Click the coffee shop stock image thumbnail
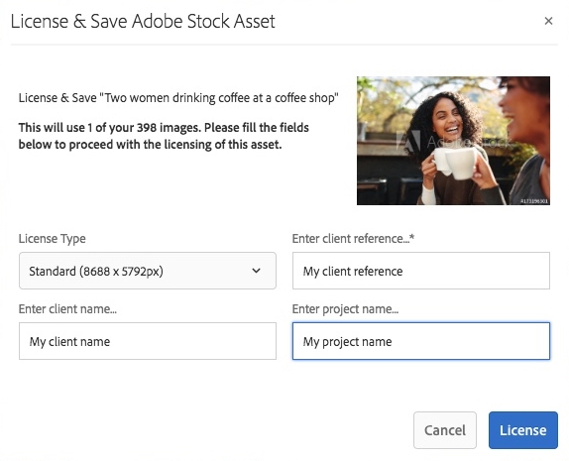The height and width of the screenshot is (461, 569). point(453,141)
